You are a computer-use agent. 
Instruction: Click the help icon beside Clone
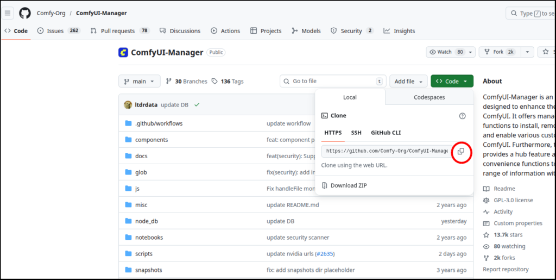(x=462, y=116)
